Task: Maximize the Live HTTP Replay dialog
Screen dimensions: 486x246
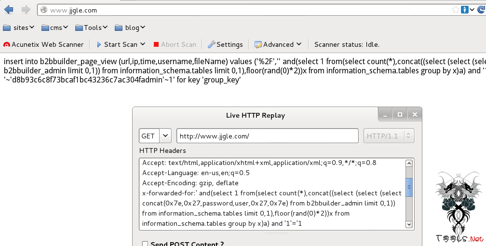Action: coord(400,115)
